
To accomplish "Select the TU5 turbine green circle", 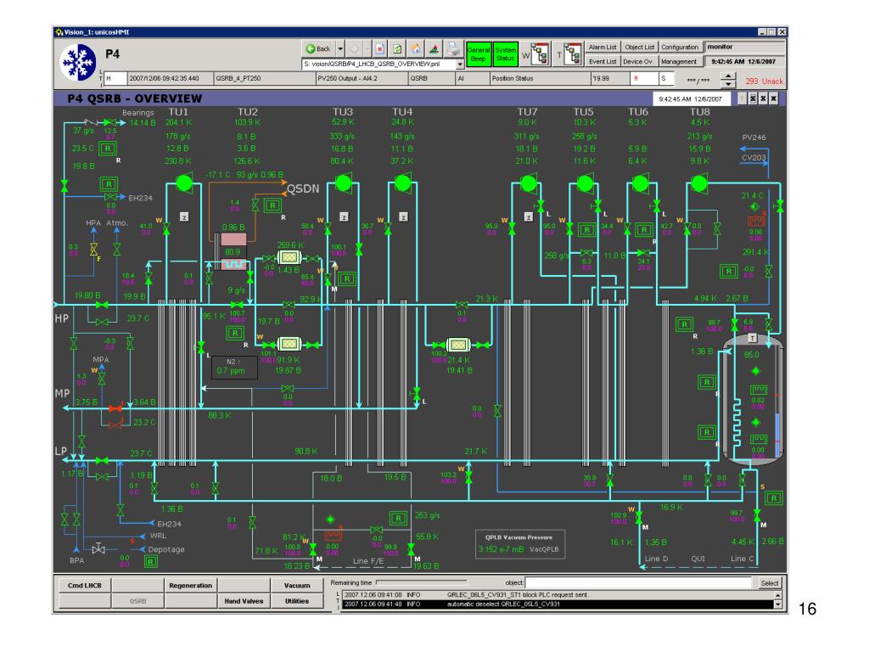I will click(x=585, y=183).
